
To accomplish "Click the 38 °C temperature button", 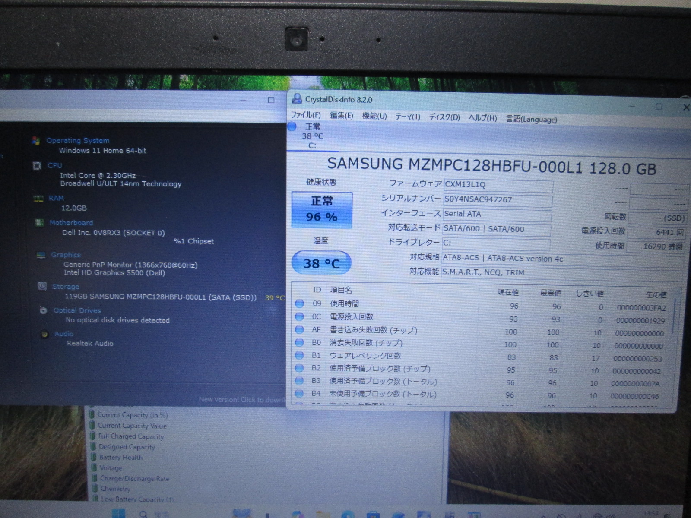I will pyautogui.click(x=321, y=263).
